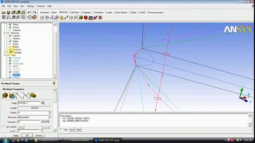Uncheck the Points checkbox in tree

tap(10, 25)
